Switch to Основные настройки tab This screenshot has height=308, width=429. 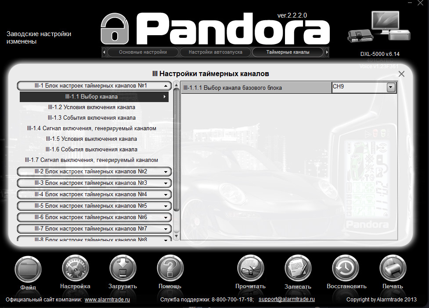143,52
